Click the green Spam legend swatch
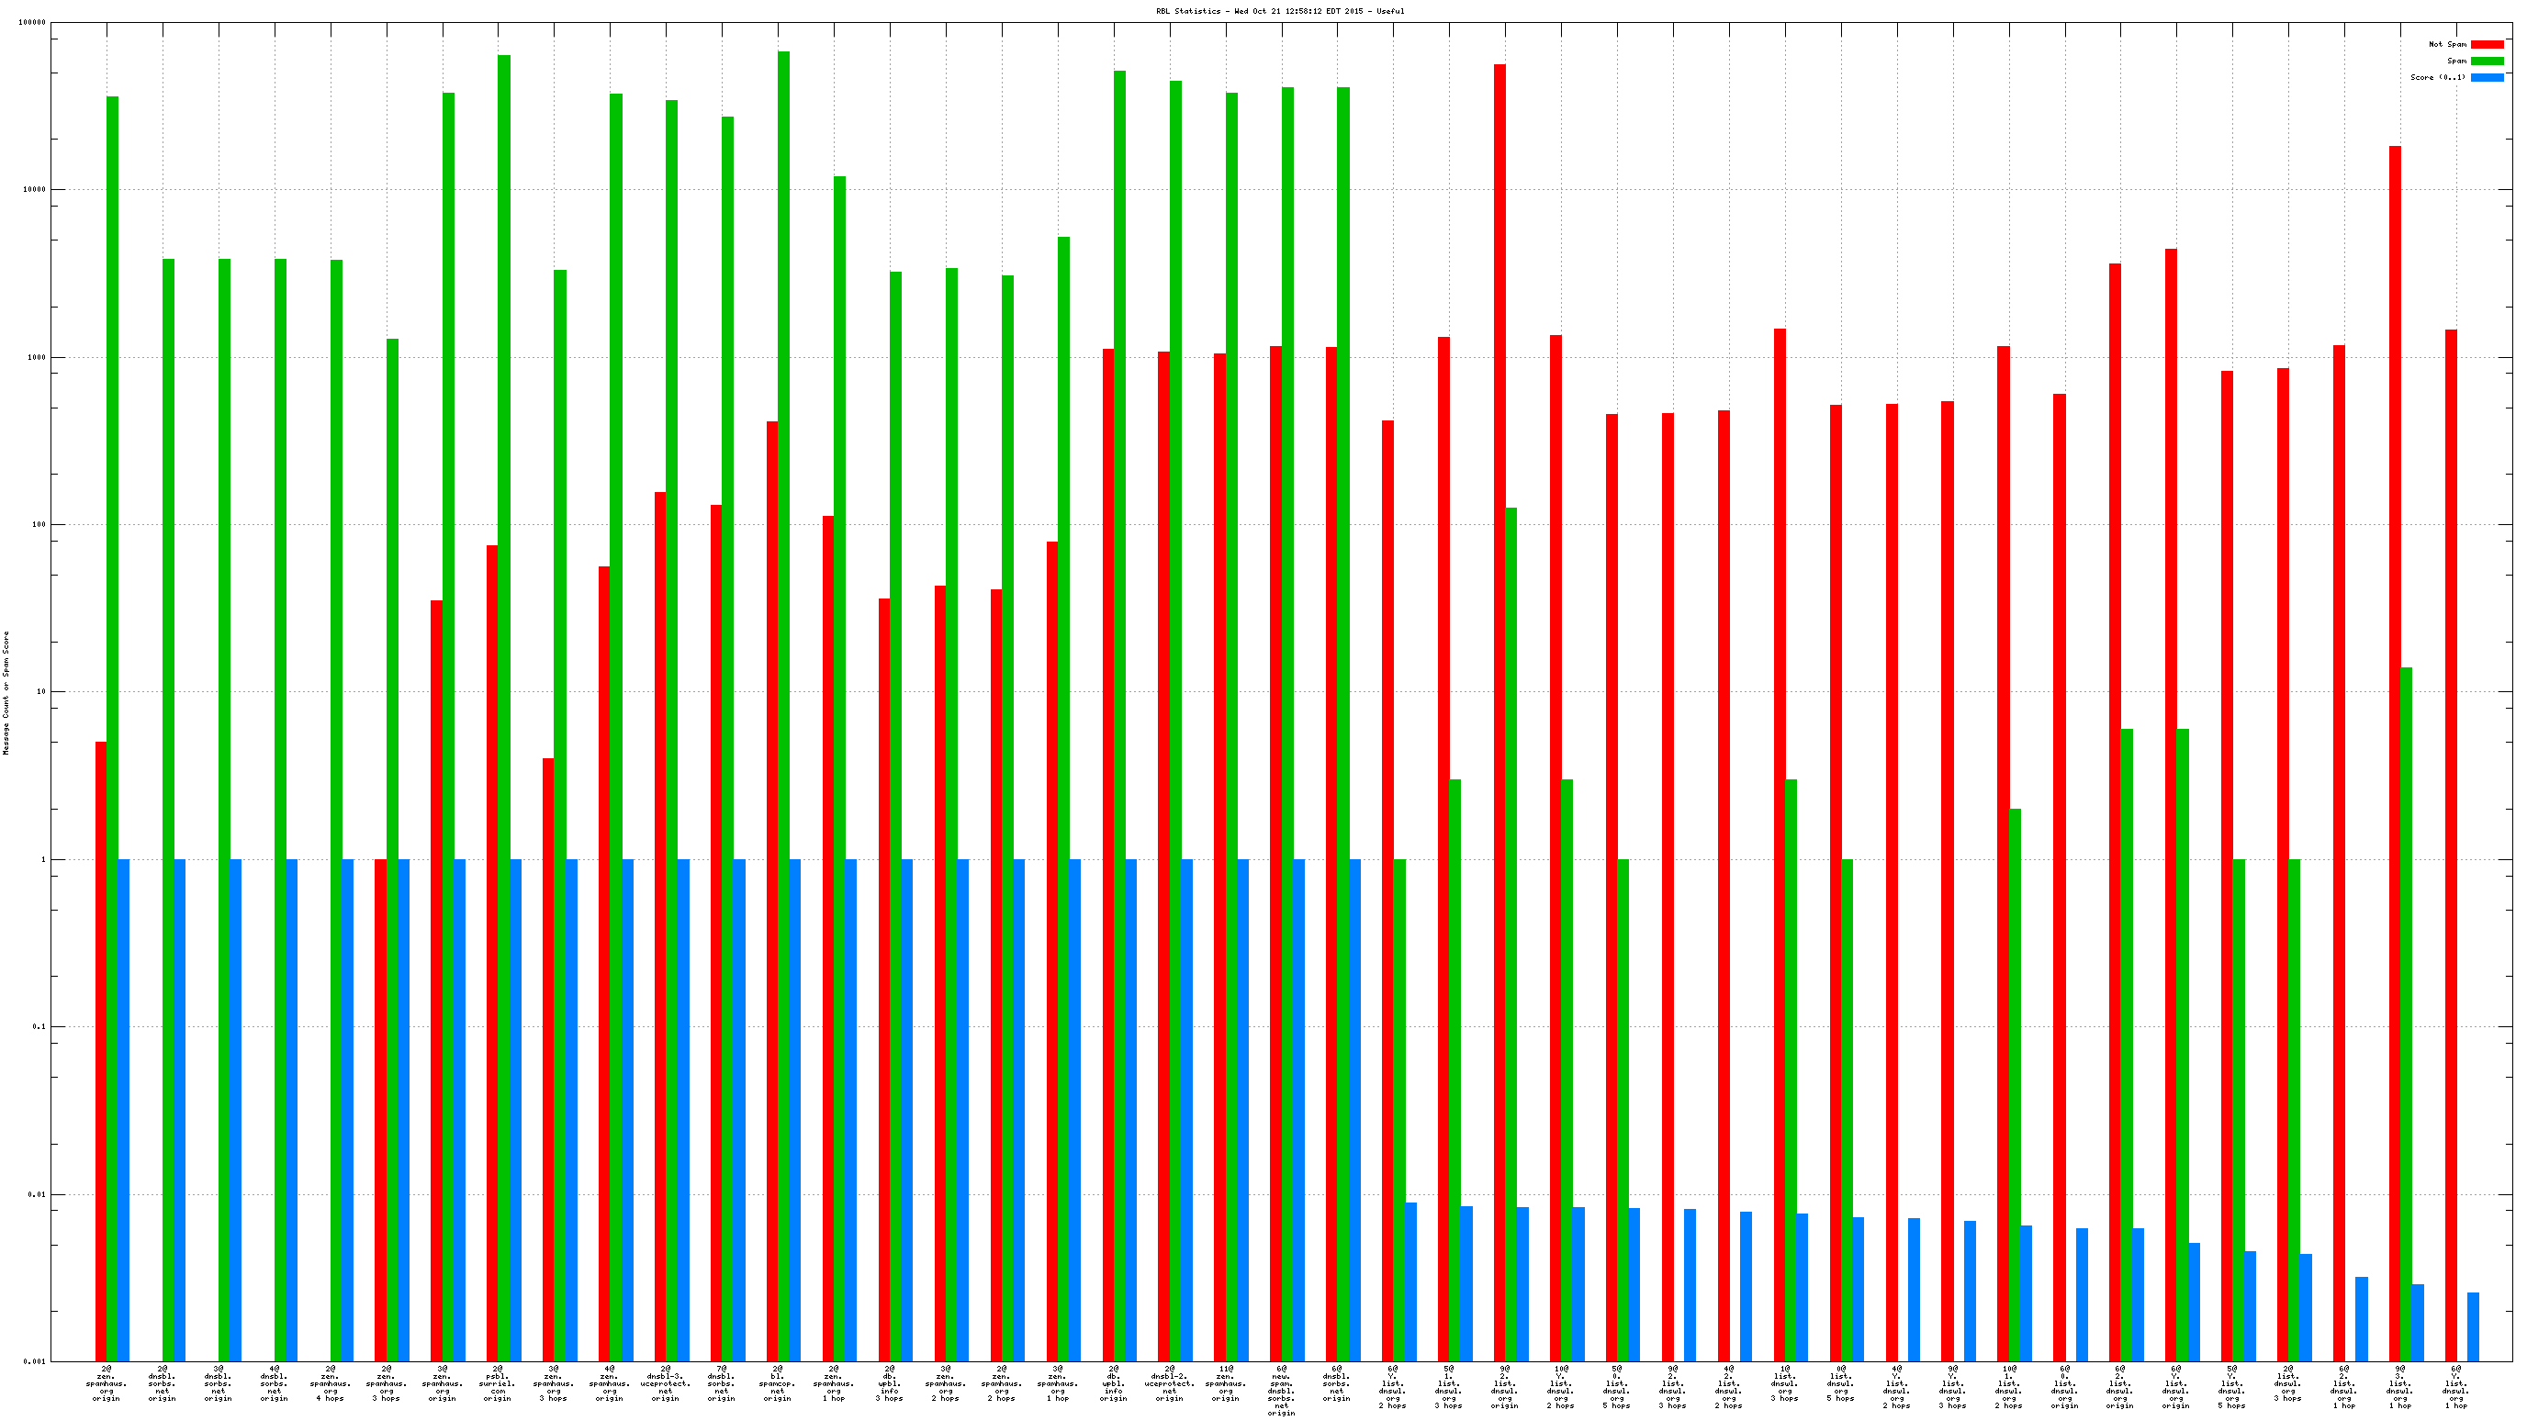 (x=2487, y=61)
